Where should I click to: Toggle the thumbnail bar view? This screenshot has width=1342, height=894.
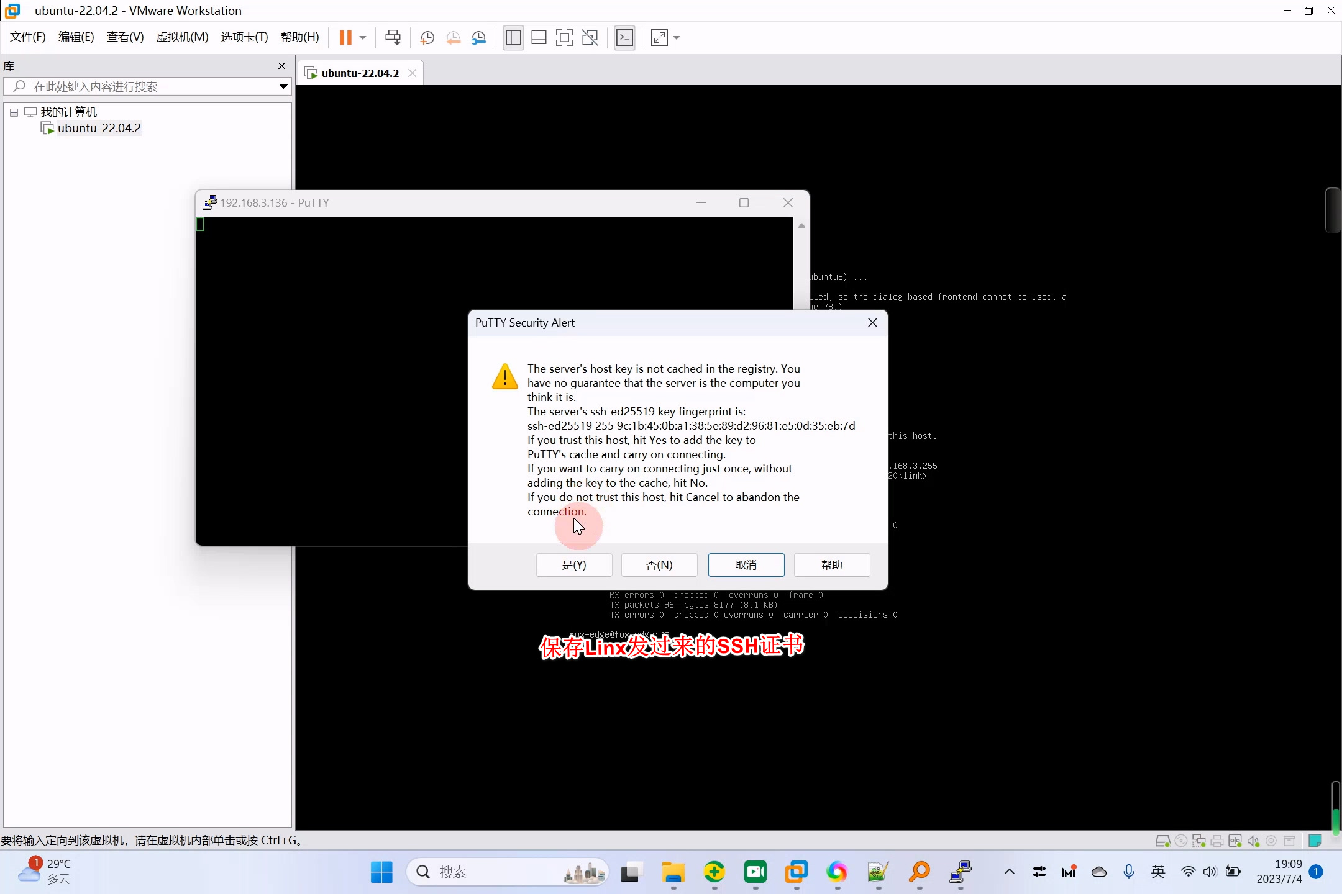(539, 38)
